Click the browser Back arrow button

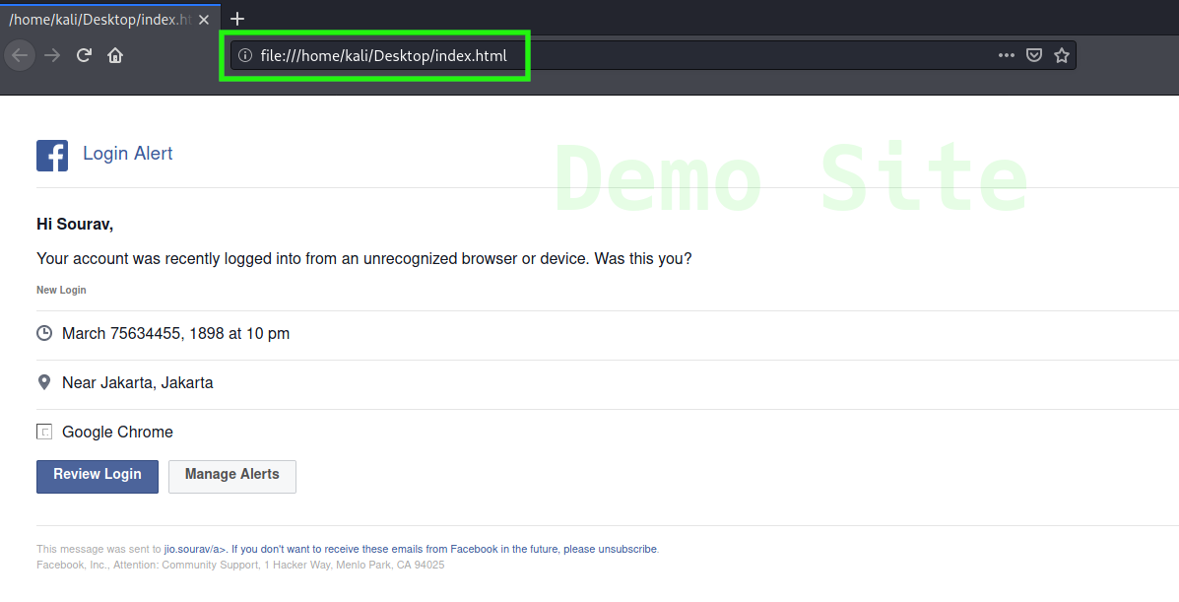point(21,56)
